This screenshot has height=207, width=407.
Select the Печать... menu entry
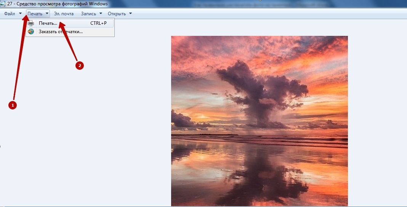[48, 23]
